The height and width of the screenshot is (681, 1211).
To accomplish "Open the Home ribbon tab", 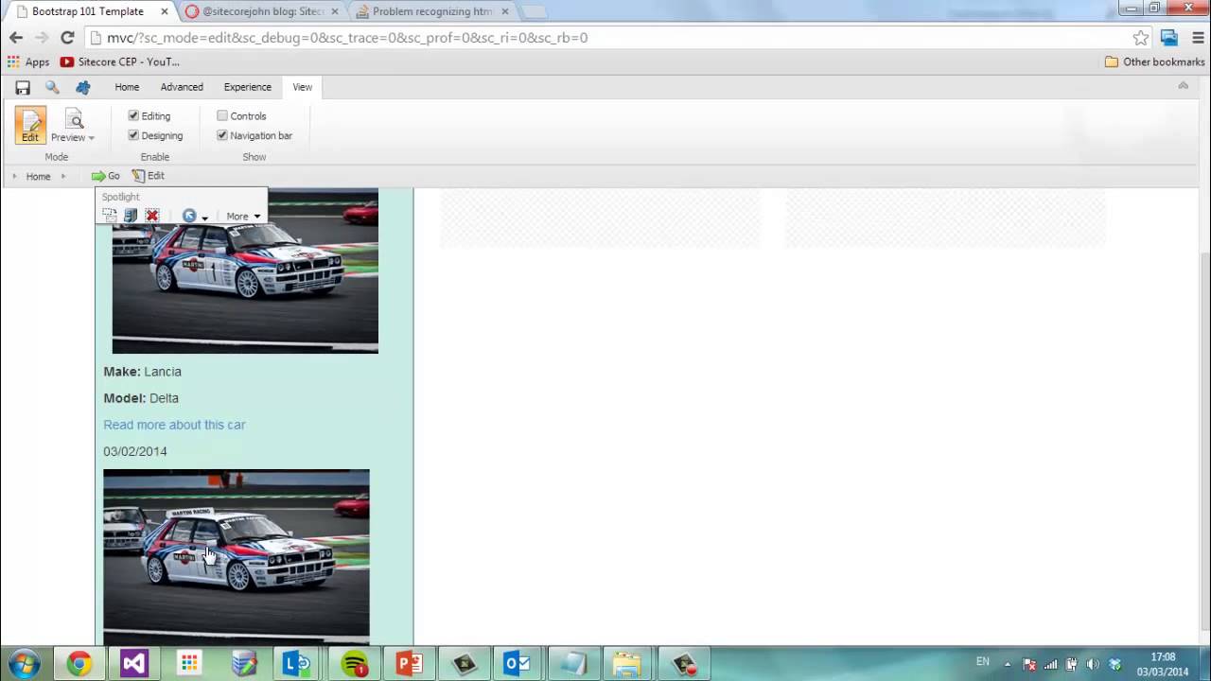I will (127, 87).
